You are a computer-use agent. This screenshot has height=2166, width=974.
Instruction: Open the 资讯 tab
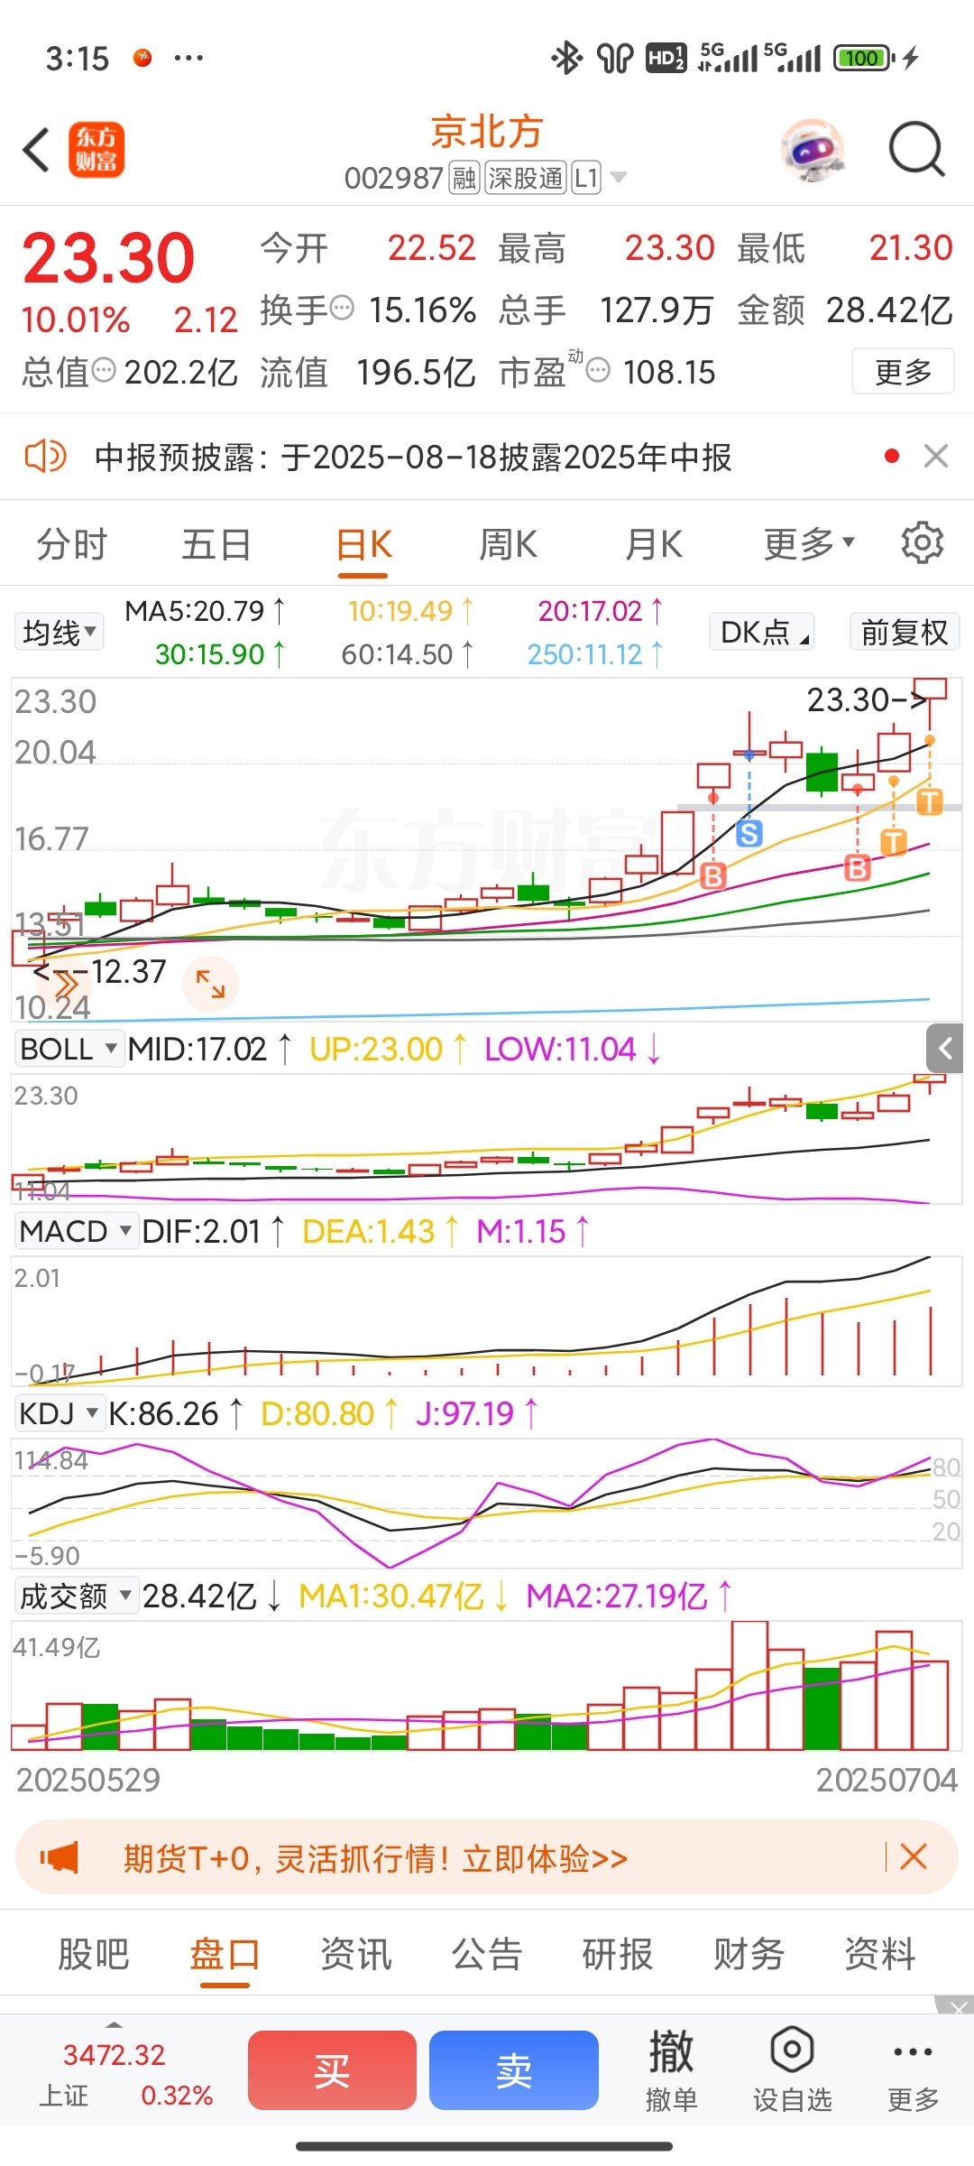[356, 1954]
